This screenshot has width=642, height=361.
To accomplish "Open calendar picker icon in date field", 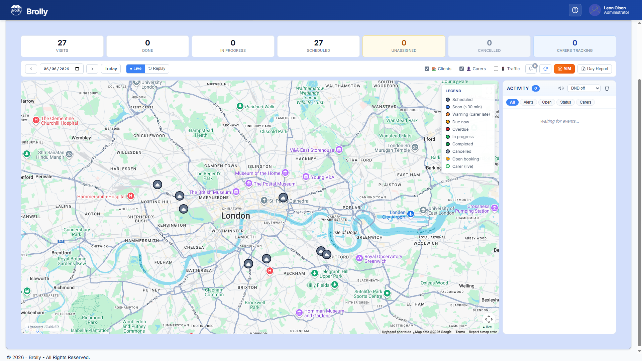I will (x=77, y=69).
